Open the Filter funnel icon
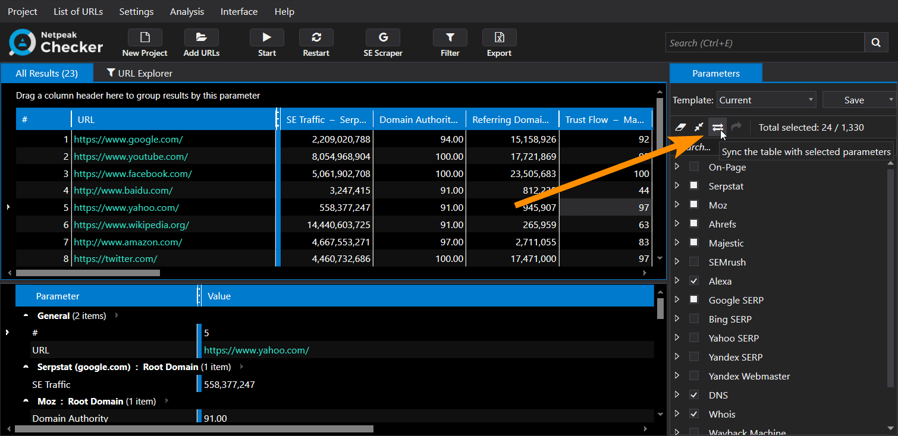This screenshot has height=436, width=898. click(x=450, y=38)
